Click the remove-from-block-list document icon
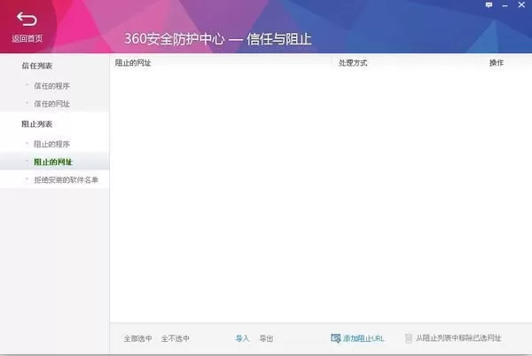The image size is (532, 356). (x=409, y=338)
